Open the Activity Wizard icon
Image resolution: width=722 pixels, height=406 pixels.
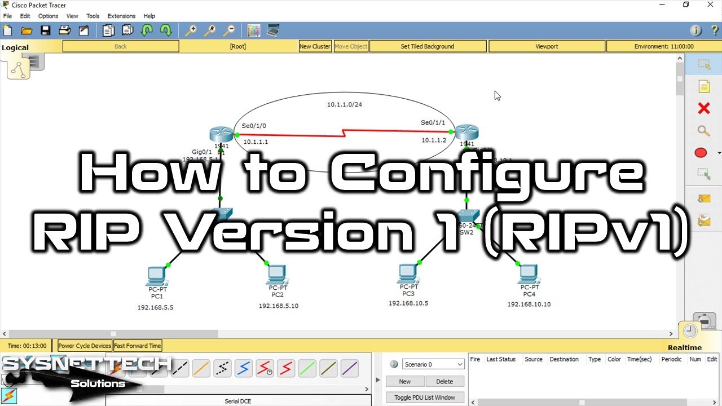84,30
